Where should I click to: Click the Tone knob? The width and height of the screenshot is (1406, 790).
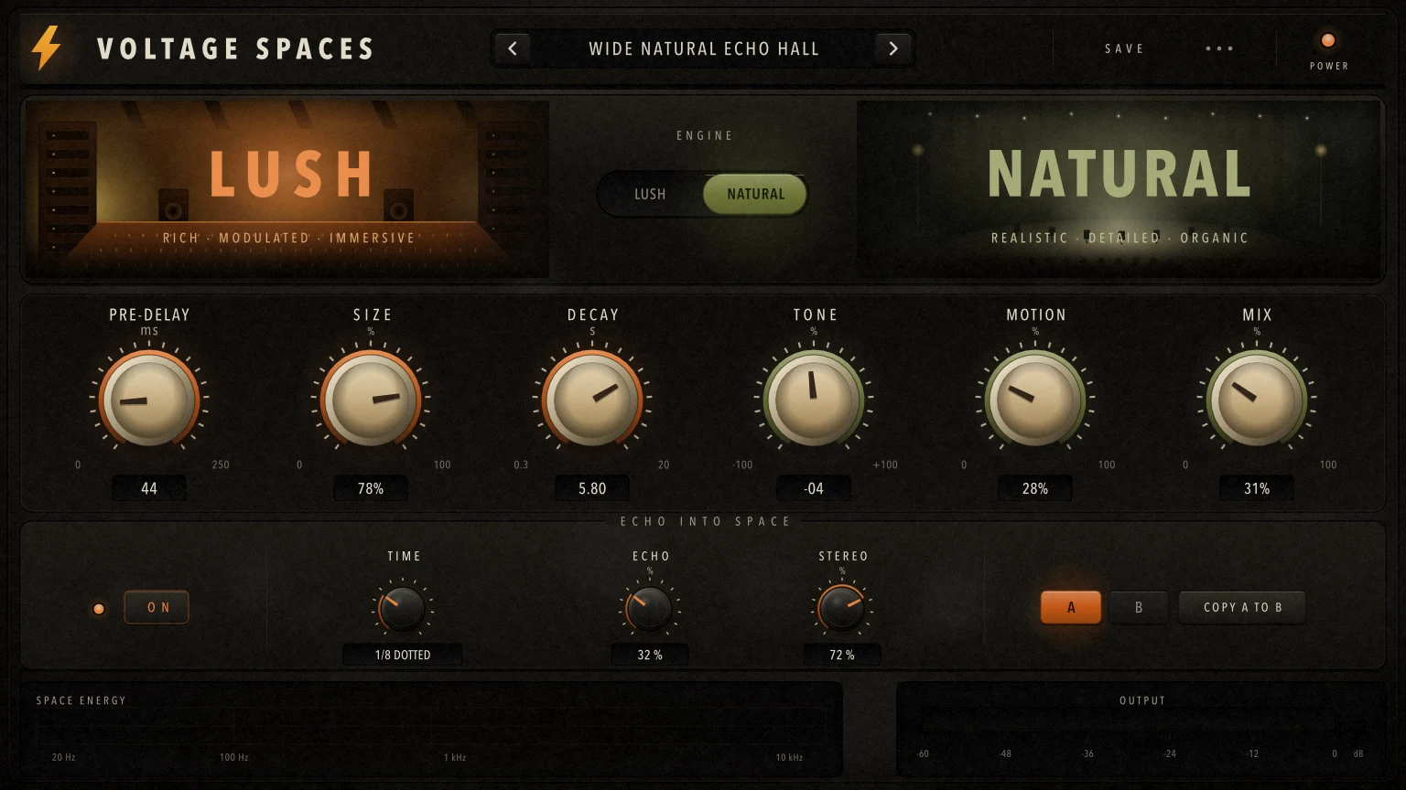click(x=814, y=400)
